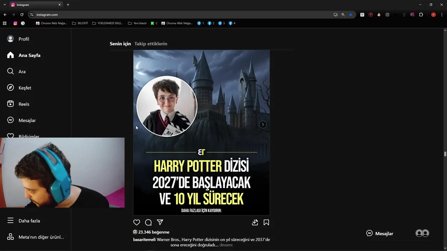This screenshot has width=447, height=251.
Task: Save the post with the bookmark icon
Action: click(x=266, y=222)
